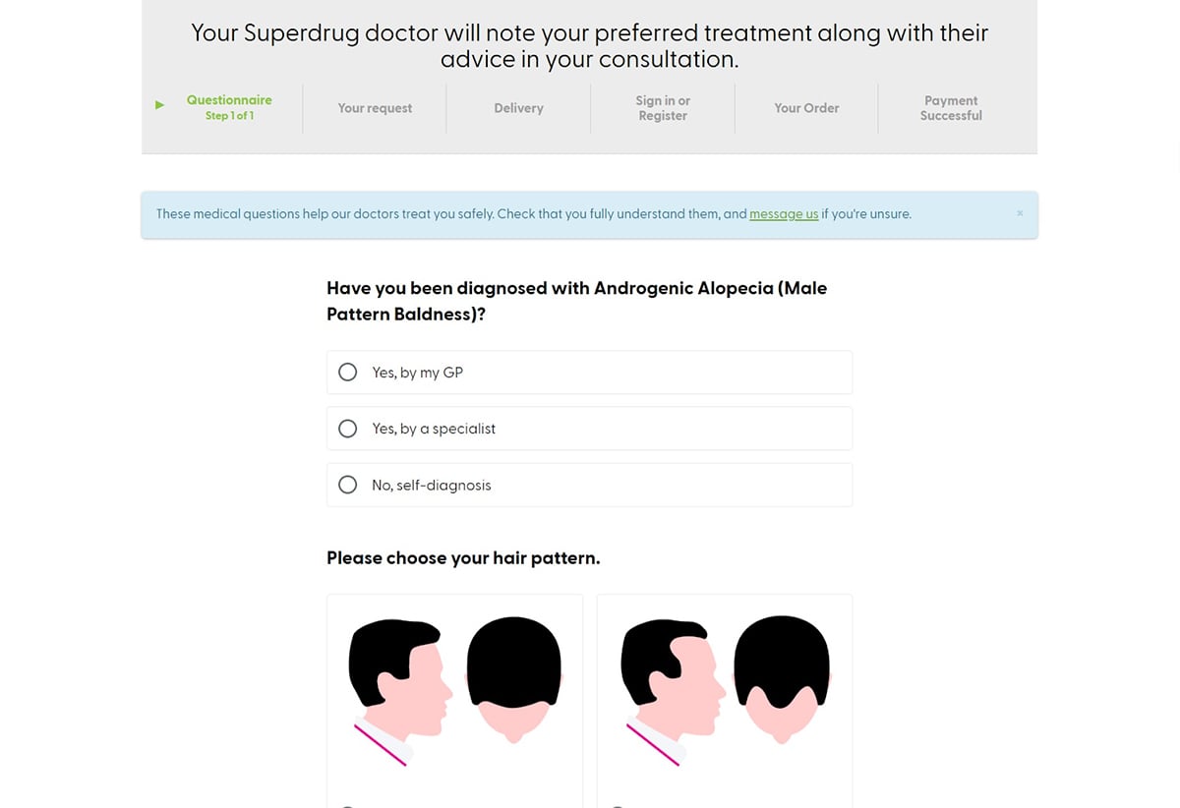
Task: Click the Superdrug doctor consultation header text
Action: tap(589, 46)
